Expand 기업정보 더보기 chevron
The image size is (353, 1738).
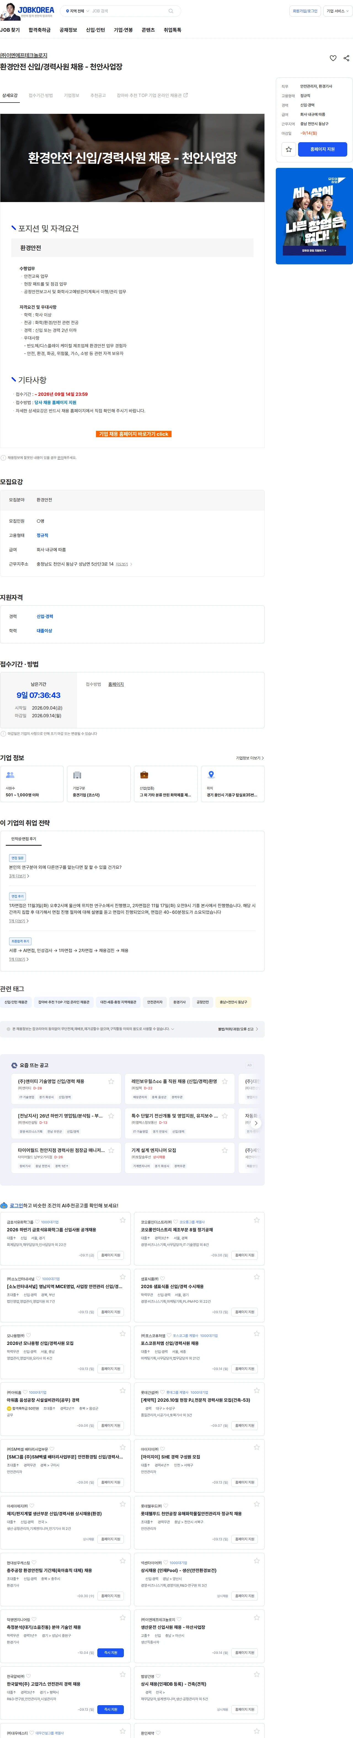[250, 758]
